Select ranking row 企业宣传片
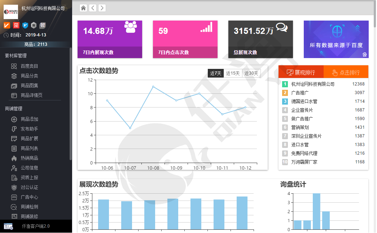The image size is (377, 233). point(323,110)
